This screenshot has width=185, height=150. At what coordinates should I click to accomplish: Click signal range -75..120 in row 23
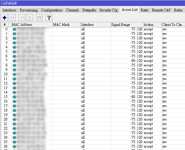(136, 133)
